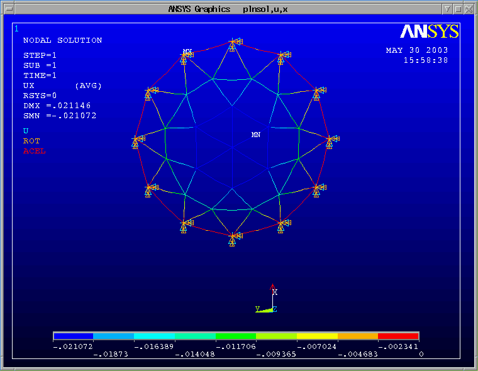This screenshot has width=478, height=371.
Task: Click the MAY 30 2003 date text
Action: [x=417, y=50]
